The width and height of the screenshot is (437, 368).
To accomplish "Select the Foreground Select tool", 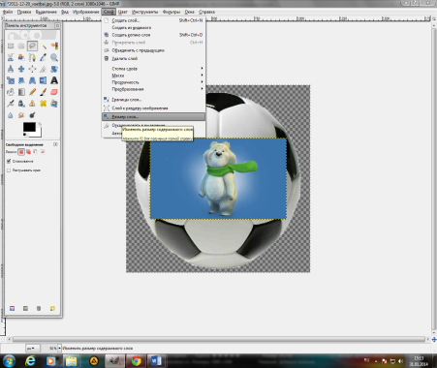I will point(21,57).
